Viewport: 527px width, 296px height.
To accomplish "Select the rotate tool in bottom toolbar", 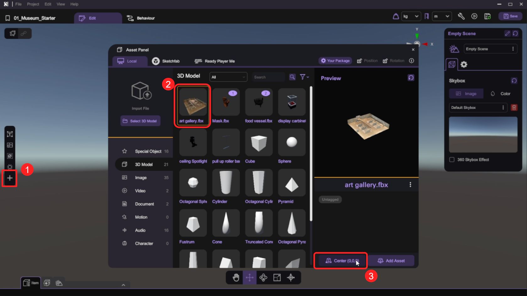I will tap(263, 277).
